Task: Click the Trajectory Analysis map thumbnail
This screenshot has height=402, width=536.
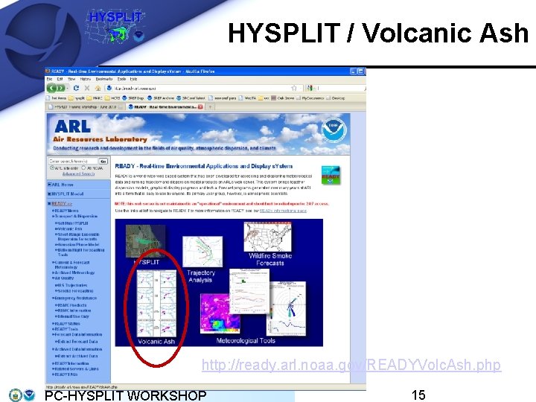Action: tap(202, 252)
